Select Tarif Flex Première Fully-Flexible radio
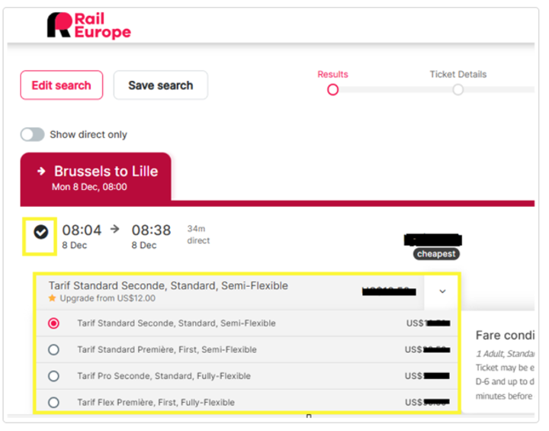The image size is (549, 431). click(x=53, y=402)
